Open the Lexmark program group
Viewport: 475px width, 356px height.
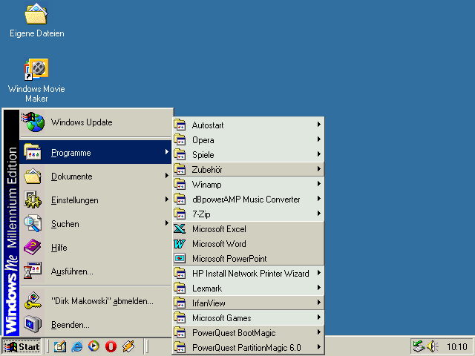point(249,289)
